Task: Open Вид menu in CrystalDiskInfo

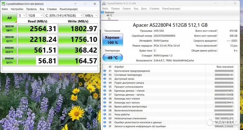Action: [x=136, y=8]
